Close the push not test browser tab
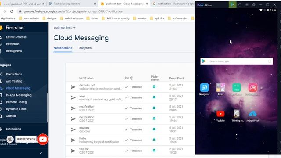281x158 pixels. [147, 4]
